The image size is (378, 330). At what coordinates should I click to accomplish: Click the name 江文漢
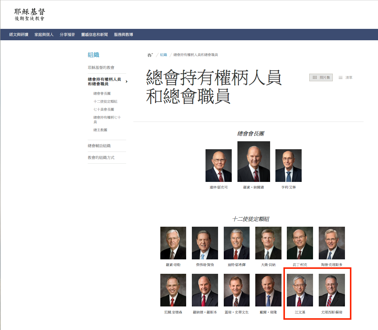click(300, 312)
